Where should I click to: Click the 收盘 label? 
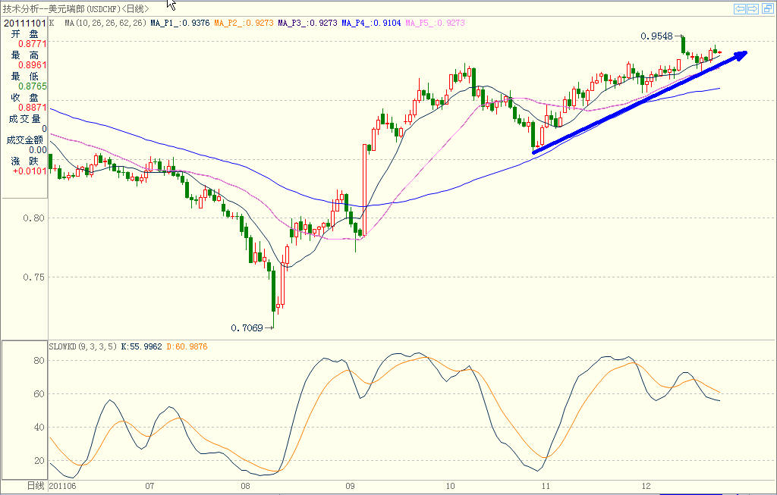pyautogui.click(x=25, y=98)
